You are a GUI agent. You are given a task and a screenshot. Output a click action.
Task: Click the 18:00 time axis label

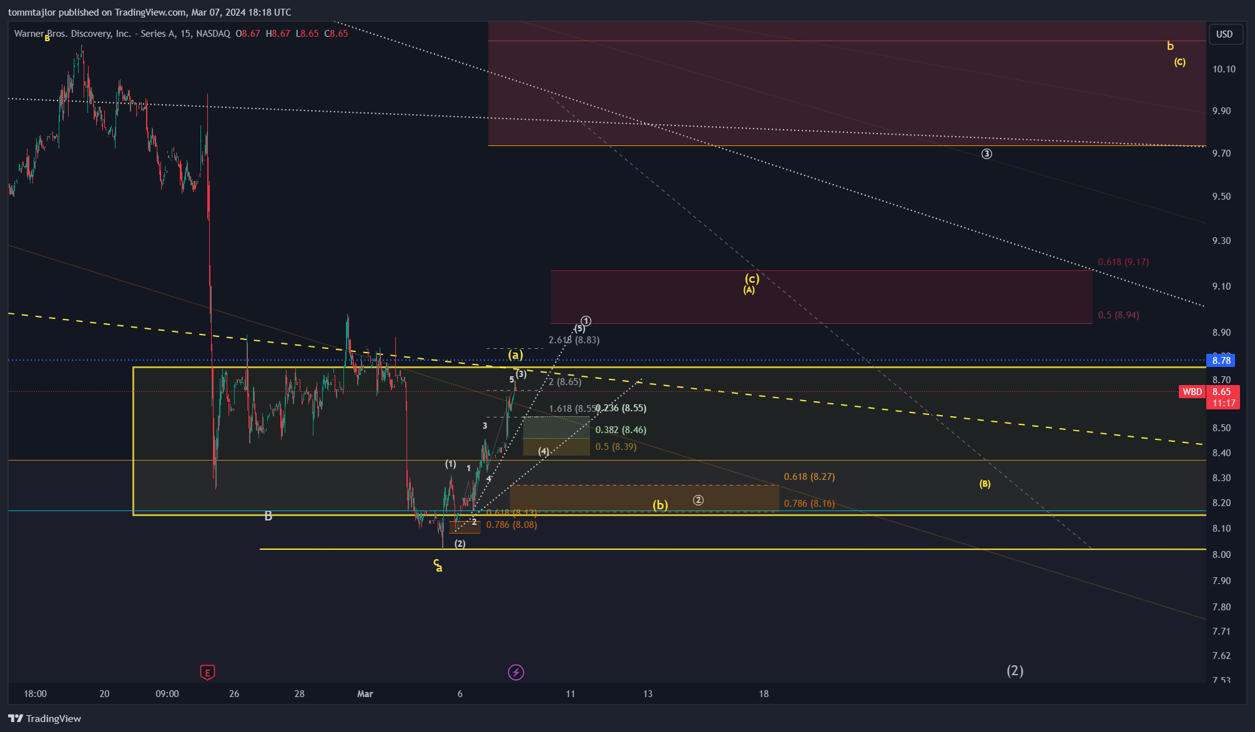[x=35, y=694]
